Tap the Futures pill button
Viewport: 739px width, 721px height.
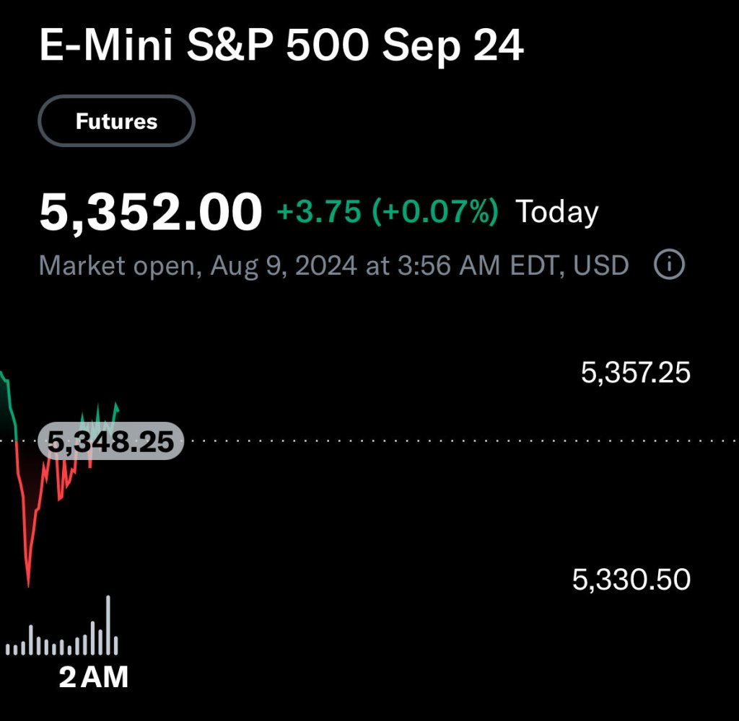click(116, 121)
